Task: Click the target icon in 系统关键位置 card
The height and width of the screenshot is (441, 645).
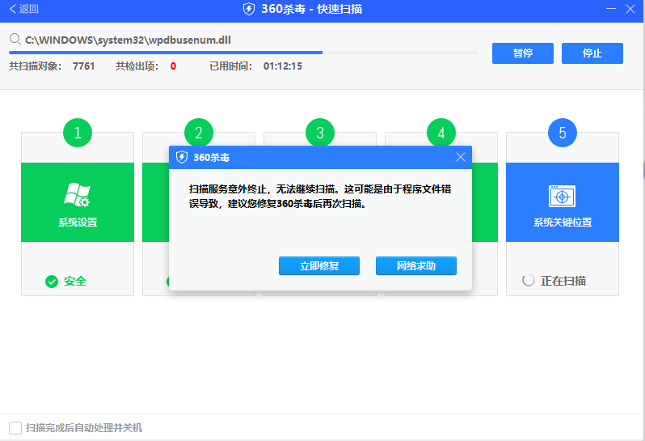Action: click(x=562, y=196)
